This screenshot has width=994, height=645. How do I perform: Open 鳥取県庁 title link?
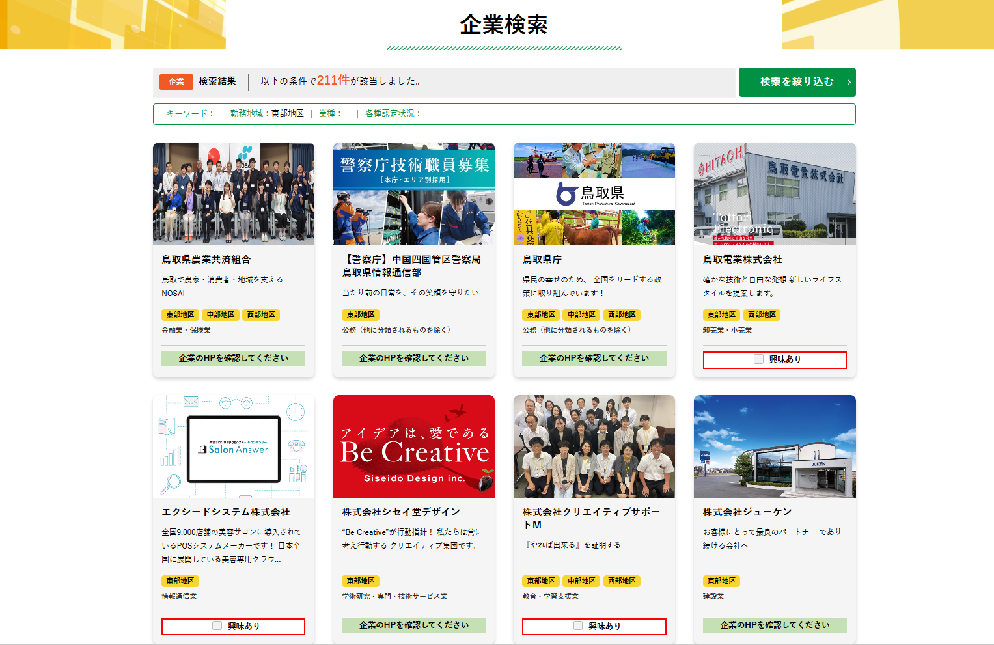(542, 260)
